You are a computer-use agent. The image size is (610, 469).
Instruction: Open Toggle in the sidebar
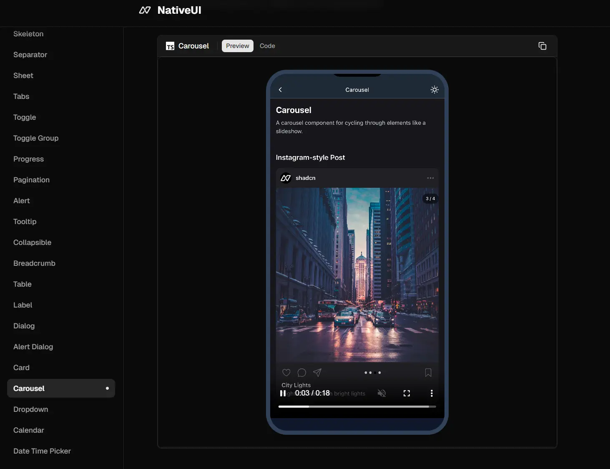[25, 117]
